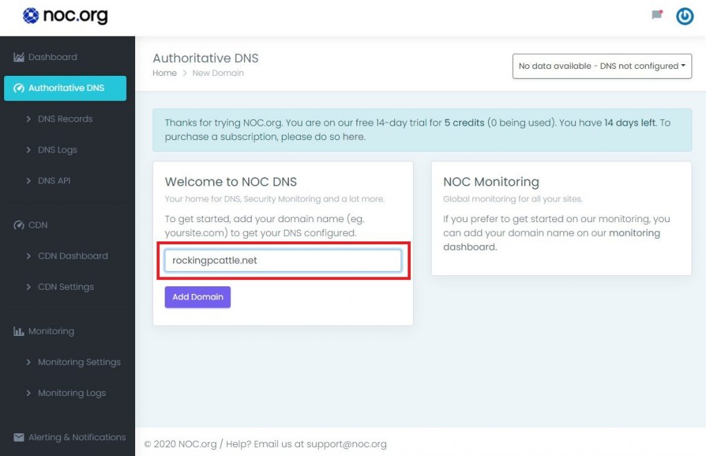Image resolution: width=706 pixels, height=456 pixels.
Task: Expand the Monitoring Settings chevron
Action: pyautogui.click(x=28, y=361)
